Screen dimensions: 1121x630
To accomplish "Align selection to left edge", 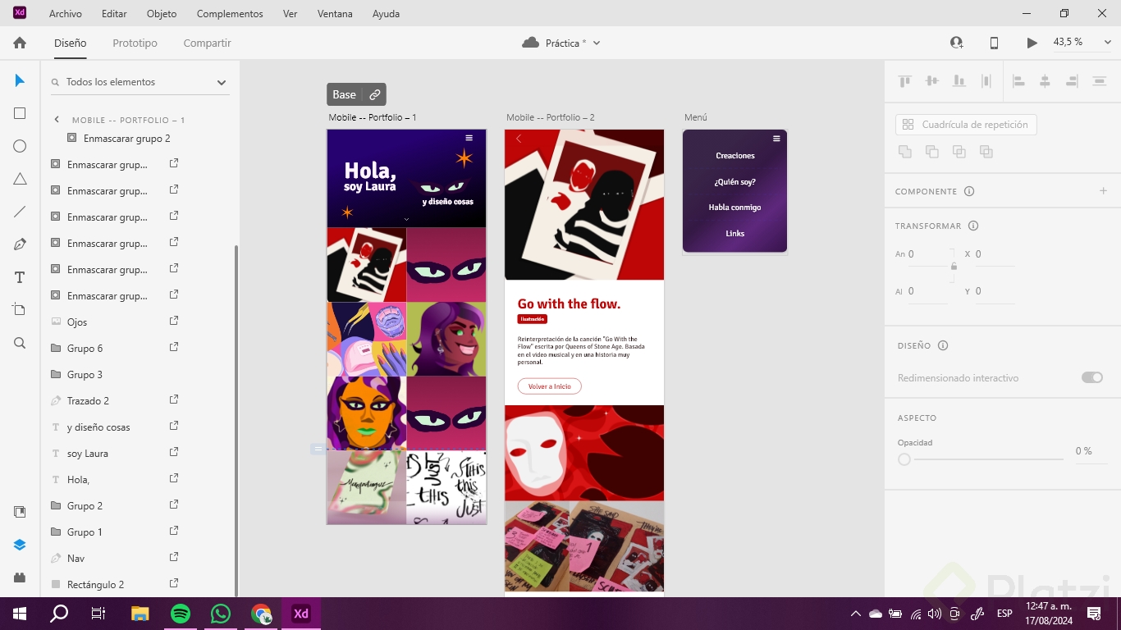I will pos(1018,81).
